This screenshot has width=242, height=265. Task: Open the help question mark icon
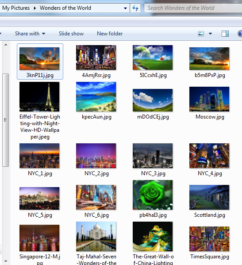coord(240,34)
